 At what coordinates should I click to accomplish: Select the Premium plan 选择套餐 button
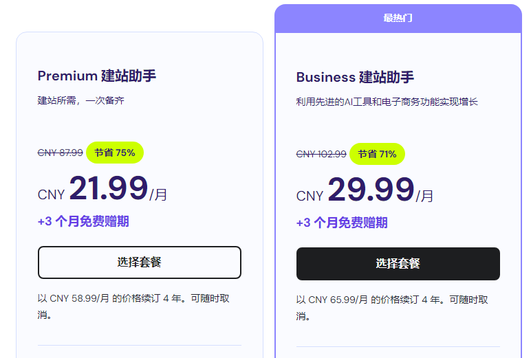pos(139,262)
